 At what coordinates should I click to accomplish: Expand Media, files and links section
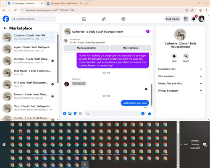pyautogui.click(x=180, y=84)
